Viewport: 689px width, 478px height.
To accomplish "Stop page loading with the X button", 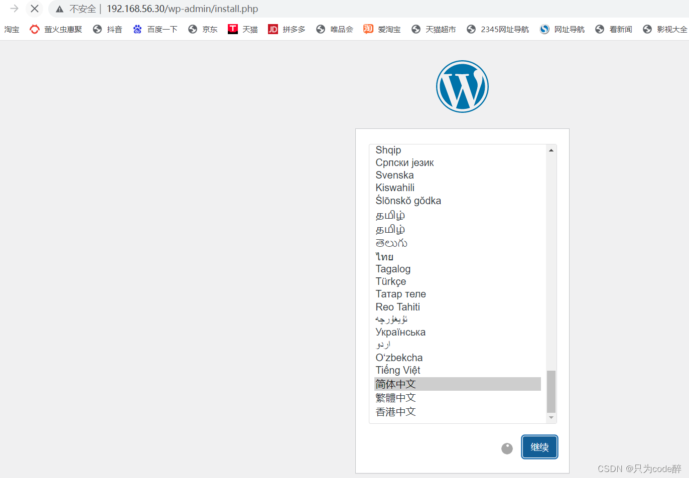I will tap(35, 9).
